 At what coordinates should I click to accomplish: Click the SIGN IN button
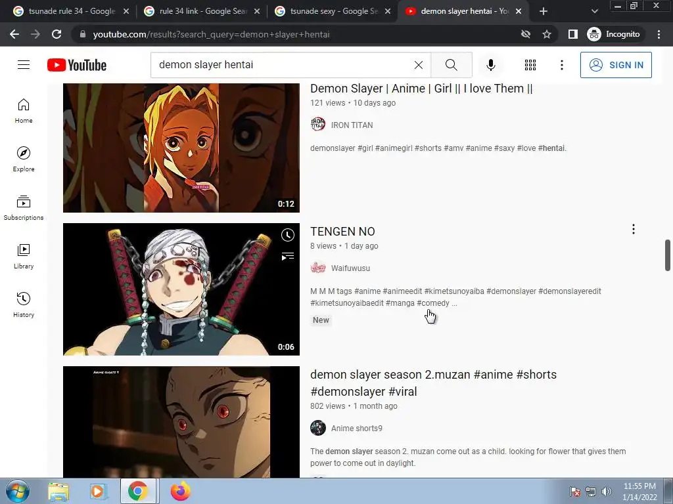click(x=616, y=65)
